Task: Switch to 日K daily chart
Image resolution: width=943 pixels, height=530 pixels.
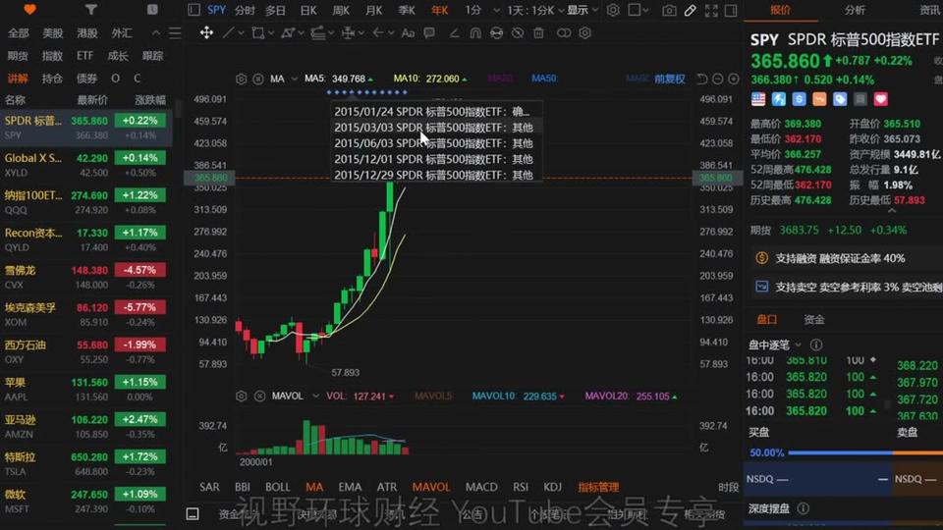Action: click(307, 10)
